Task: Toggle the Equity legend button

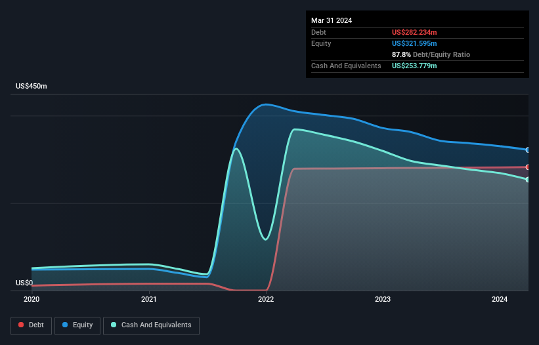Action: [x=77, y=325]
